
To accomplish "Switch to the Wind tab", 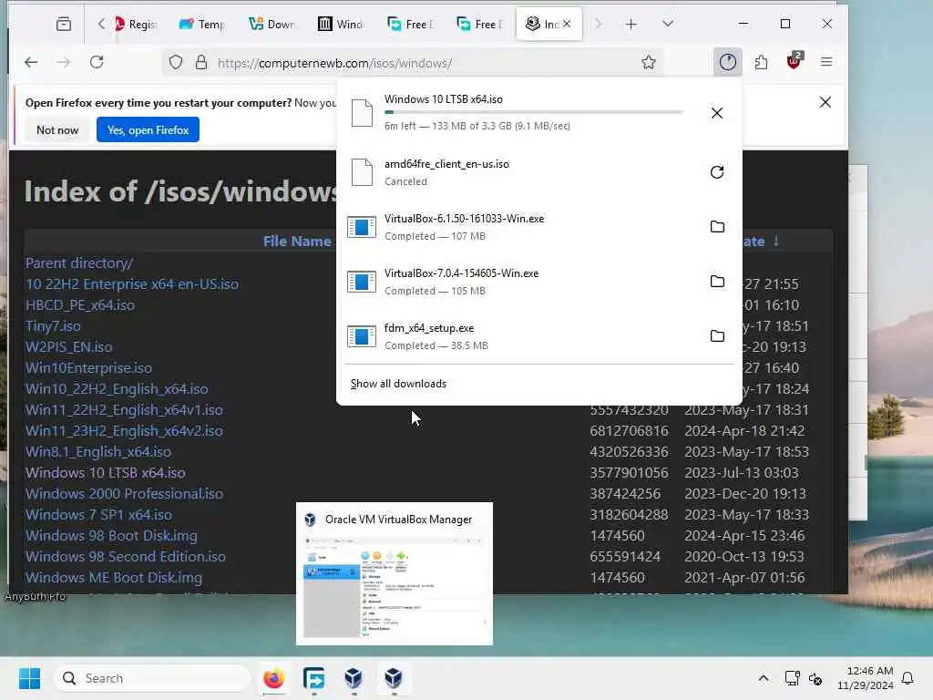I will coord(341,24).
